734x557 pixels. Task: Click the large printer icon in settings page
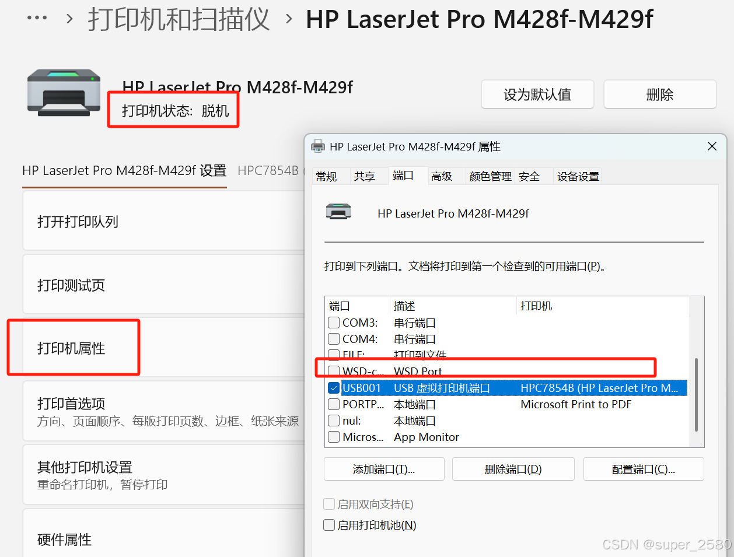pyautogui.click(x=64, y=93)
